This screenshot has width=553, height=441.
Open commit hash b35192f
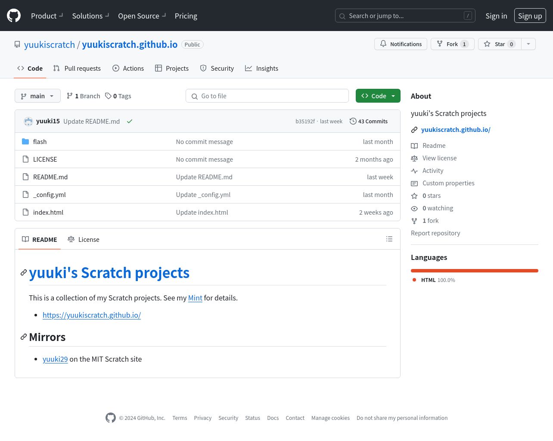point(305,121)
